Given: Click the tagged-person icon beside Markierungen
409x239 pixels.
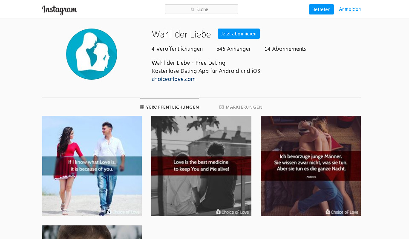Looking at the screenshot, I should (222, 107).
